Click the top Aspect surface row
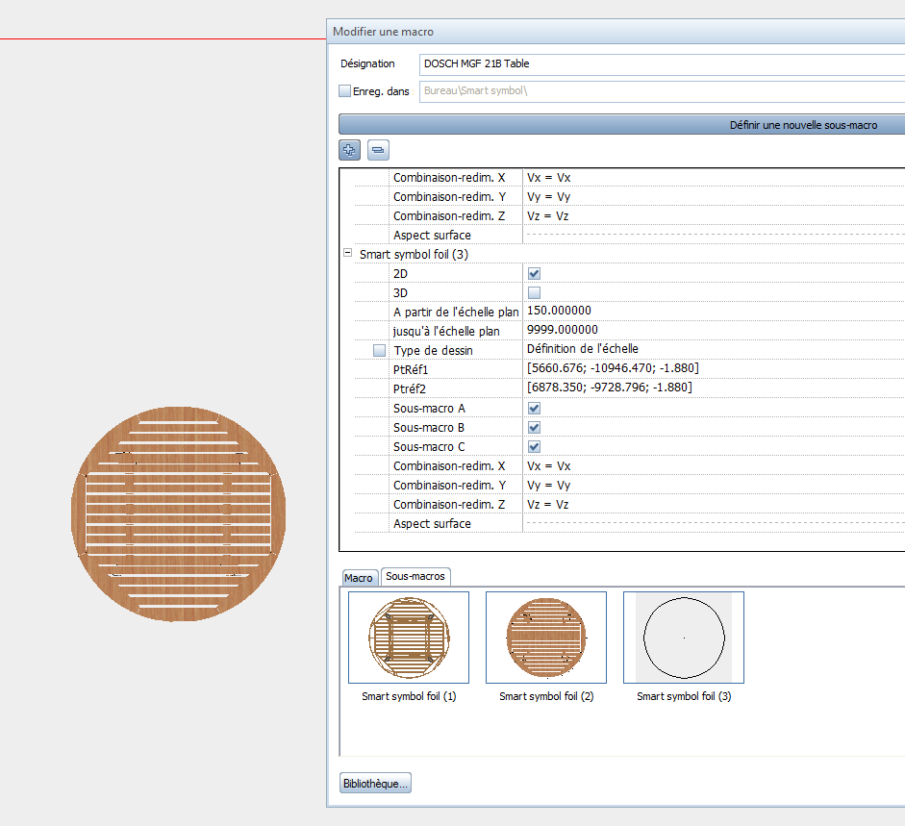This screenshot has height=826, width=905. pyautogui.click(x=629, y=235)
